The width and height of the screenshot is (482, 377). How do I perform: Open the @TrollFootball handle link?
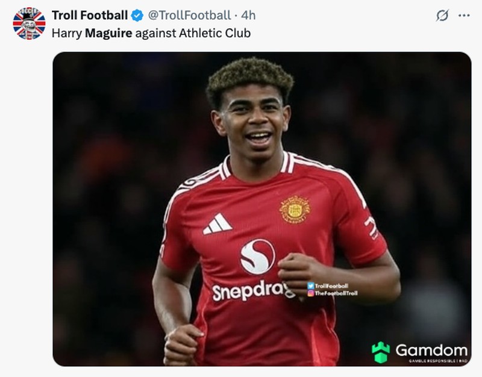[189, 15]
